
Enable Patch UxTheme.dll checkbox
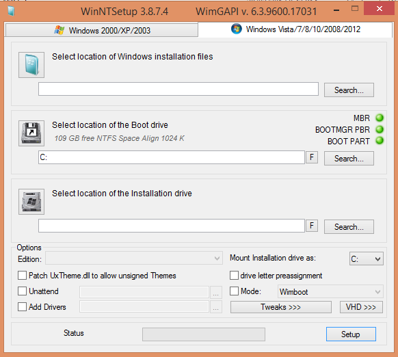[x=22, y=275]
